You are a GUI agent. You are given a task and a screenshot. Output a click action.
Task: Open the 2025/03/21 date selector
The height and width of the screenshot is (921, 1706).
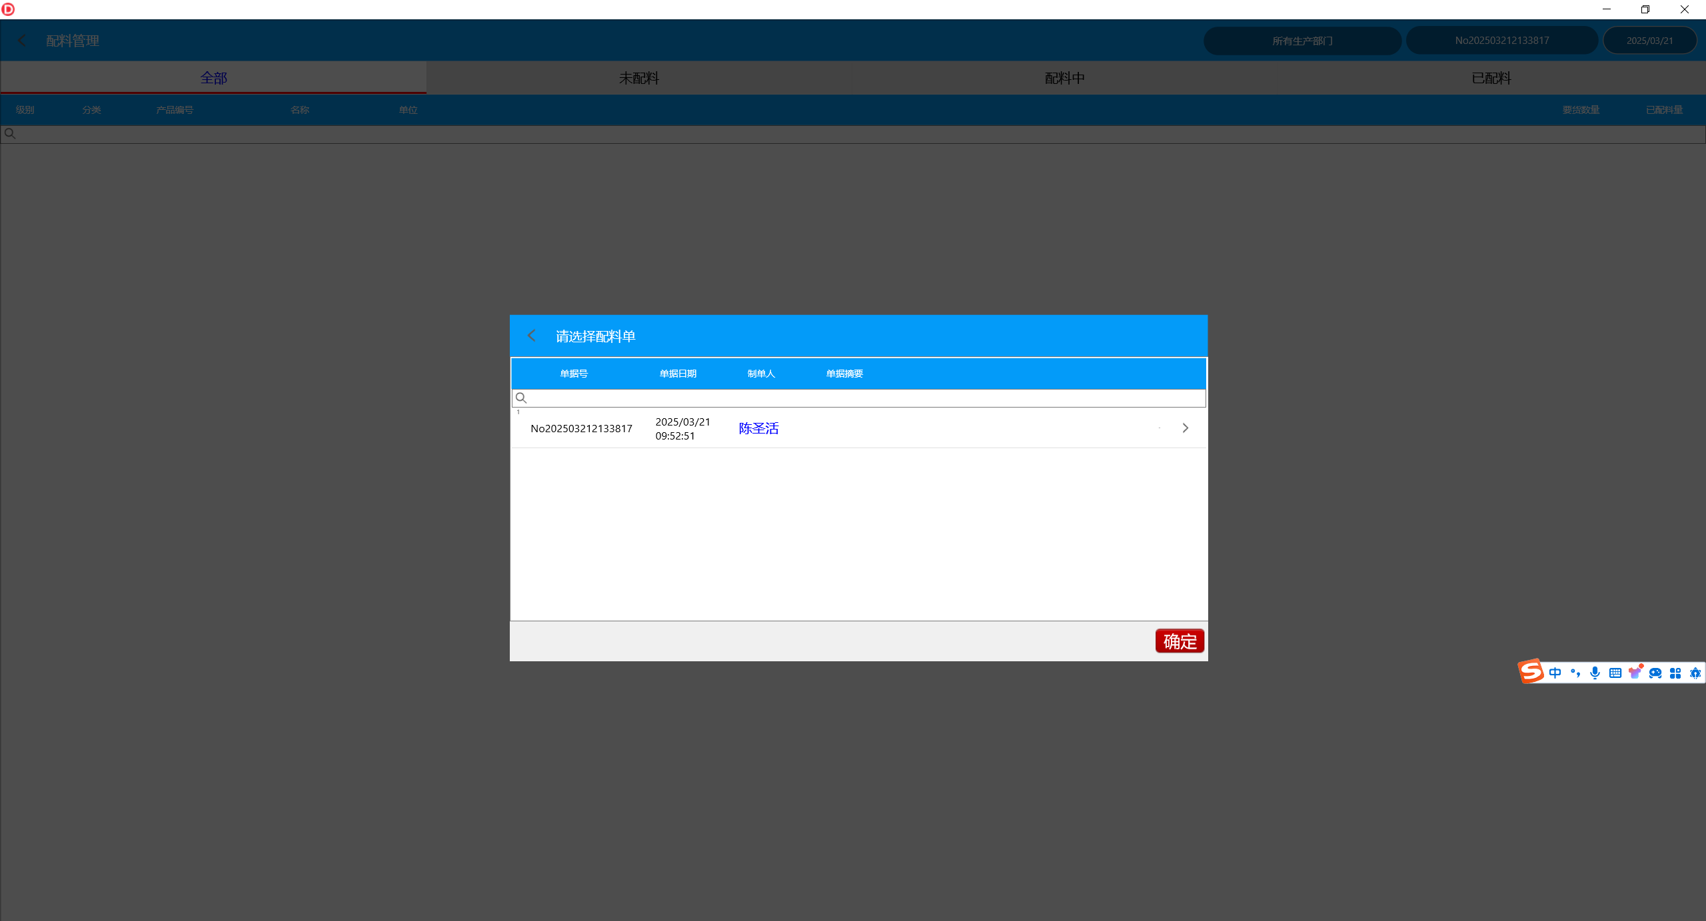(1649, 41)
